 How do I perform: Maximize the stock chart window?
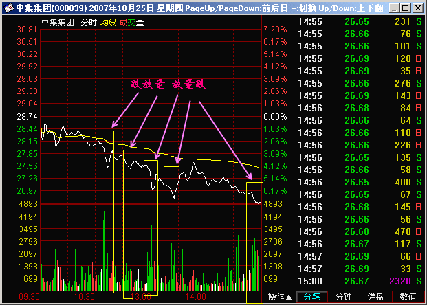406,8
